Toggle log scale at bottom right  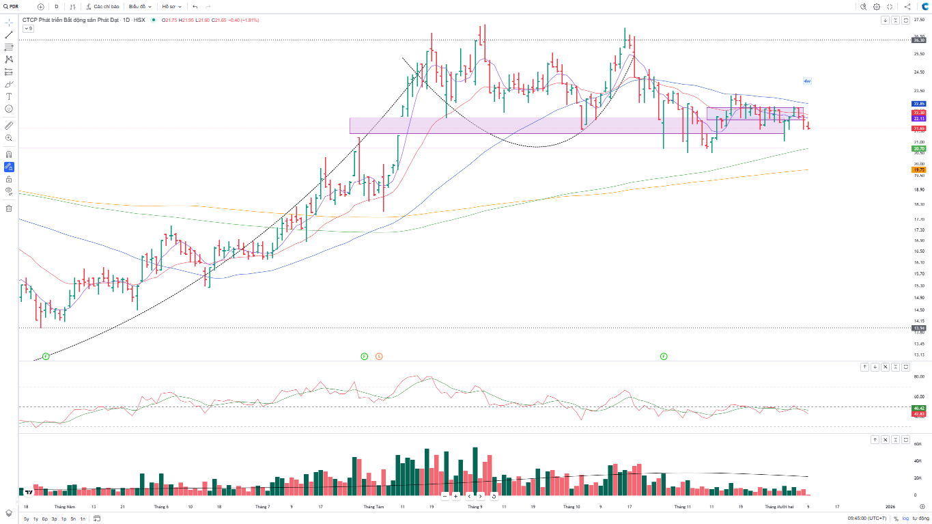(905, 519)
